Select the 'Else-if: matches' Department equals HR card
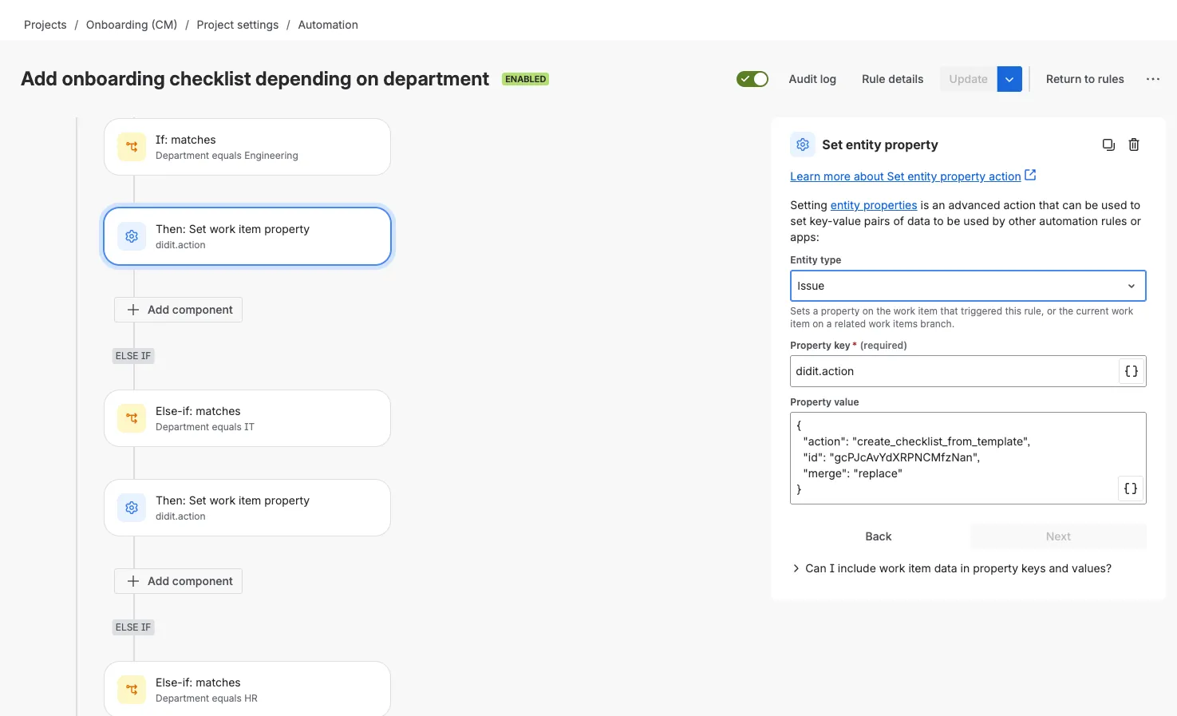This screenshot has width=1177, height=716. point(247,690)
